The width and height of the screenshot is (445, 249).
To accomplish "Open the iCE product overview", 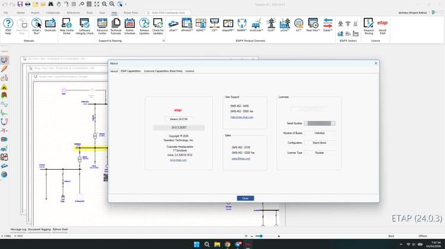I will 215,25.
